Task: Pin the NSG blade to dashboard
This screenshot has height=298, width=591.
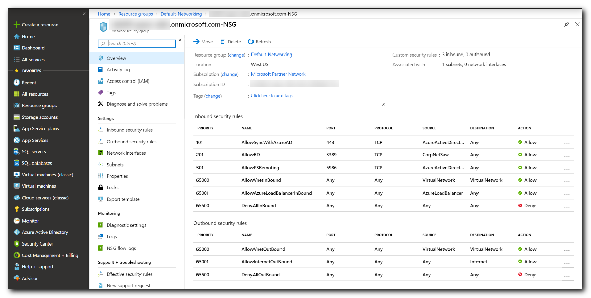Action: (x=566, y=24)
